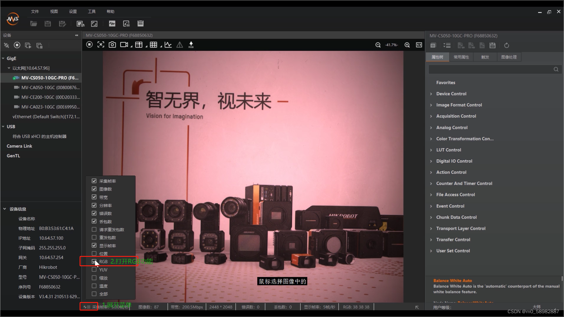
Task: Open the 工具 menu
Action: click(x=92, y=11)
